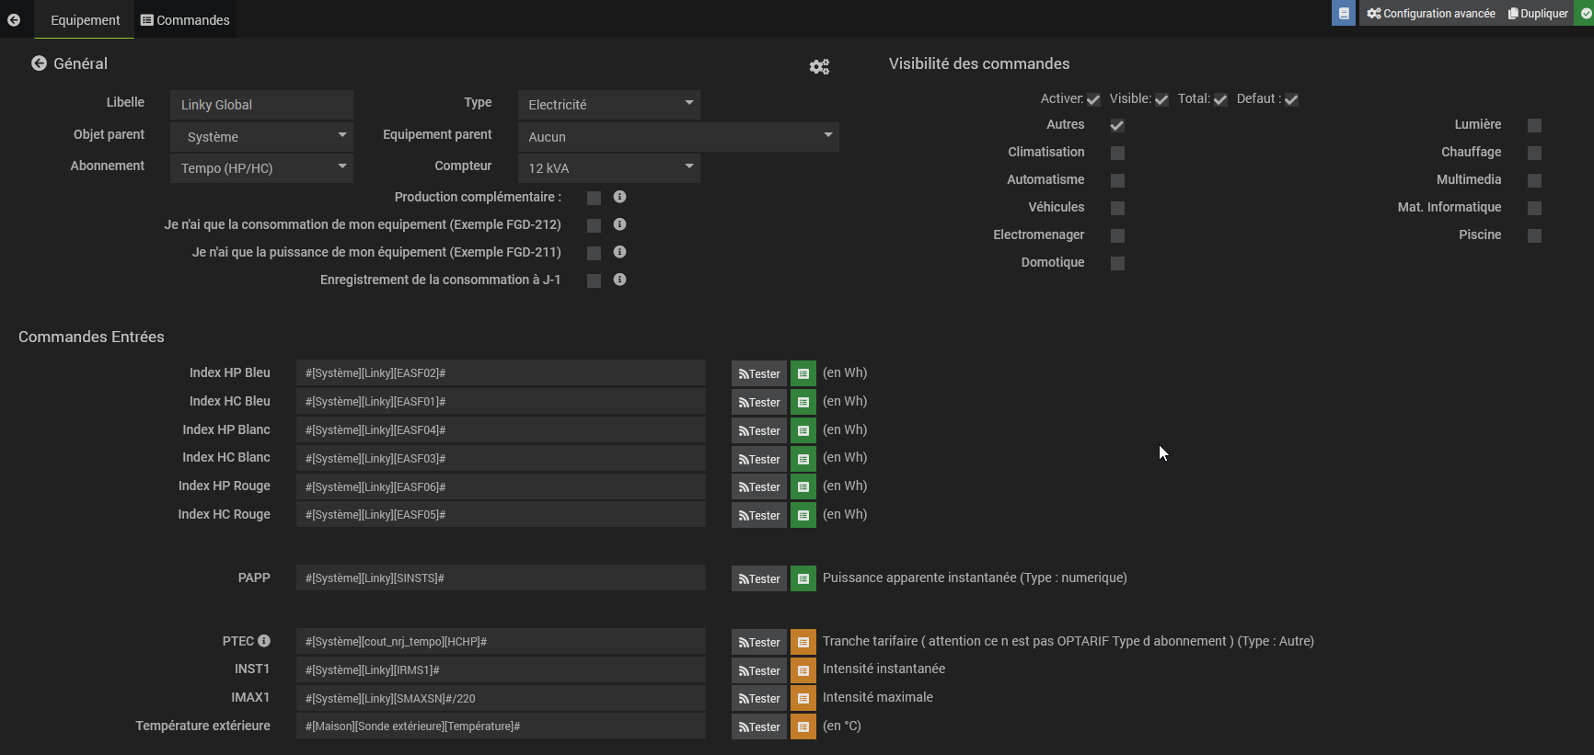1594x755 pixels.
Task: Show info icon for FGD-211 power option
Action: pos(620,252)
